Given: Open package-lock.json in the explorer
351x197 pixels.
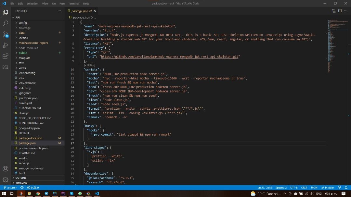Looking at the screenshot, I should coord(38,138).
